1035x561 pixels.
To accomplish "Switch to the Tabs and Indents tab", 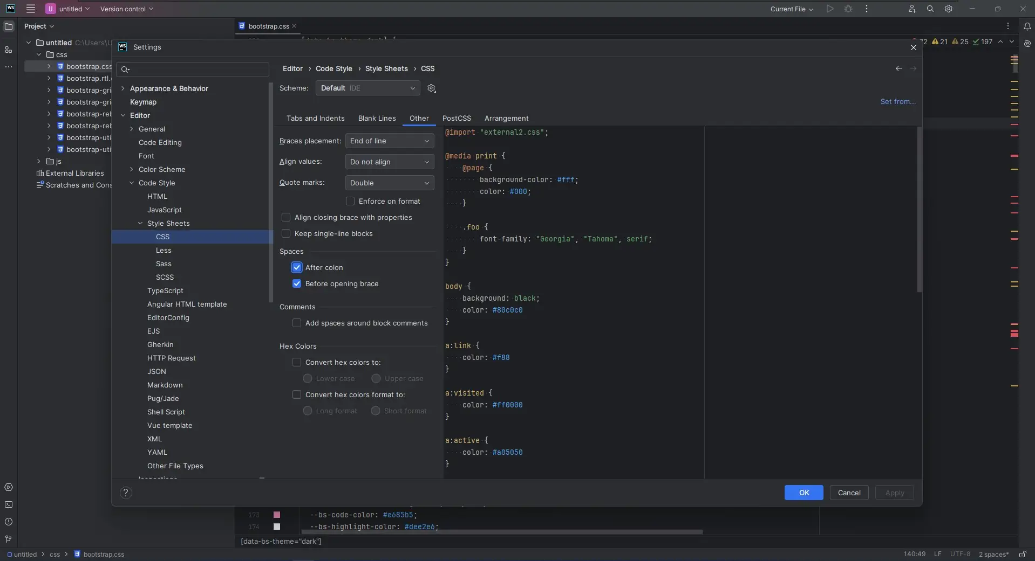I will pyautogui.click(x=315, y=119).
